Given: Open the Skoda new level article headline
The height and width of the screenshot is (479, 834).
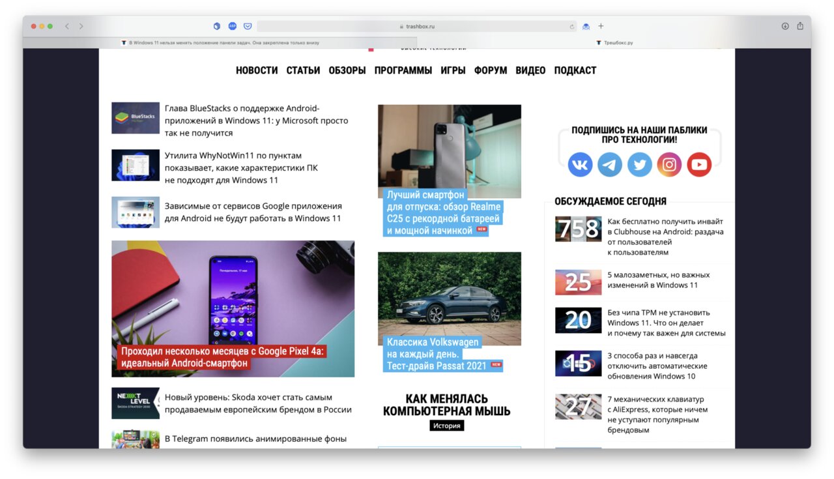Looking at the screenshot, I should coord(258,403).
